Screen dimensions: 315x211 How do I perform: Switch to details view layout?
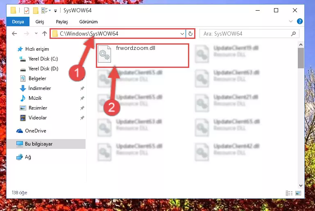point(289,193)
